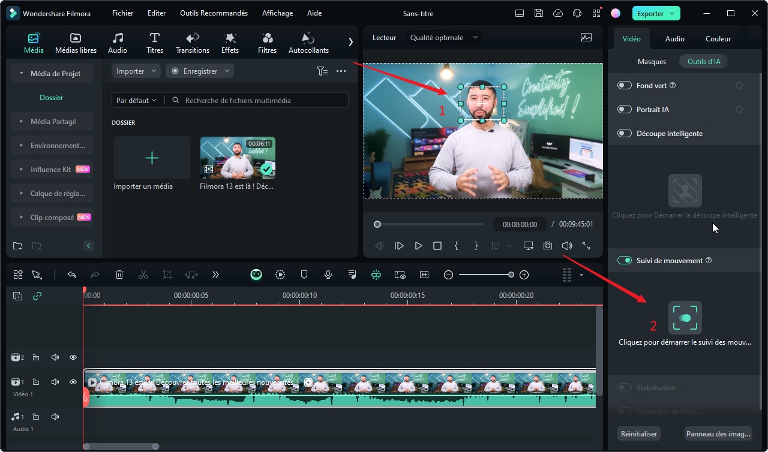This screenshot has height=452, width=768.
Task: Enable the Portrait IA toggle
Action: pos(625,109)
